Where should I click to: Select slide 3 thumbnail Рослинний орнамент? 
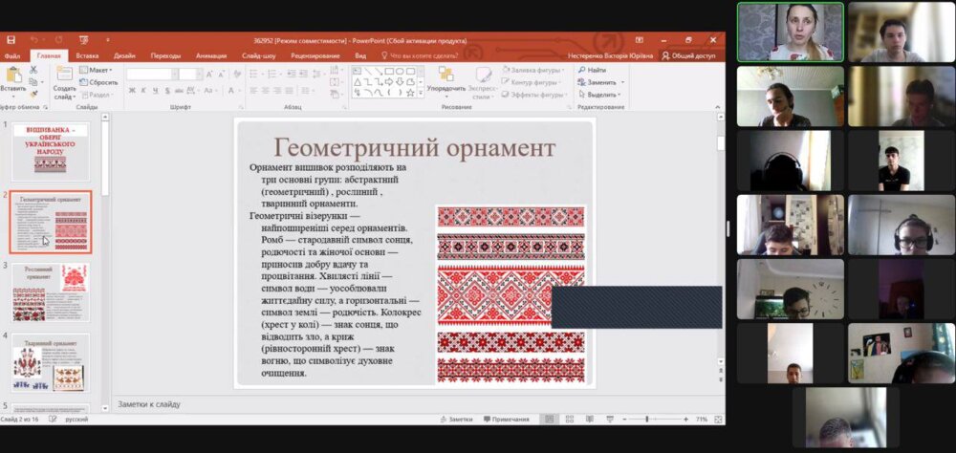(51, 292)
